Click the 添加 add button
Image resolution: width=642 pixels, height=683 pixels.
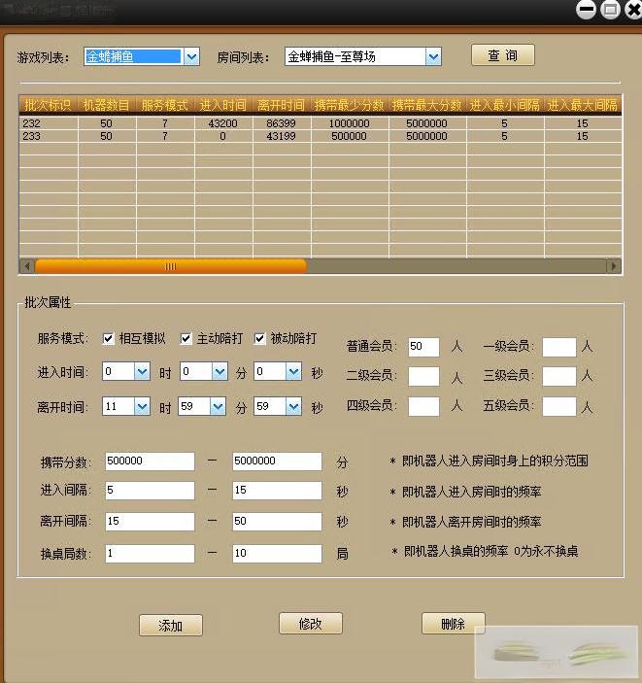(170, 626)
